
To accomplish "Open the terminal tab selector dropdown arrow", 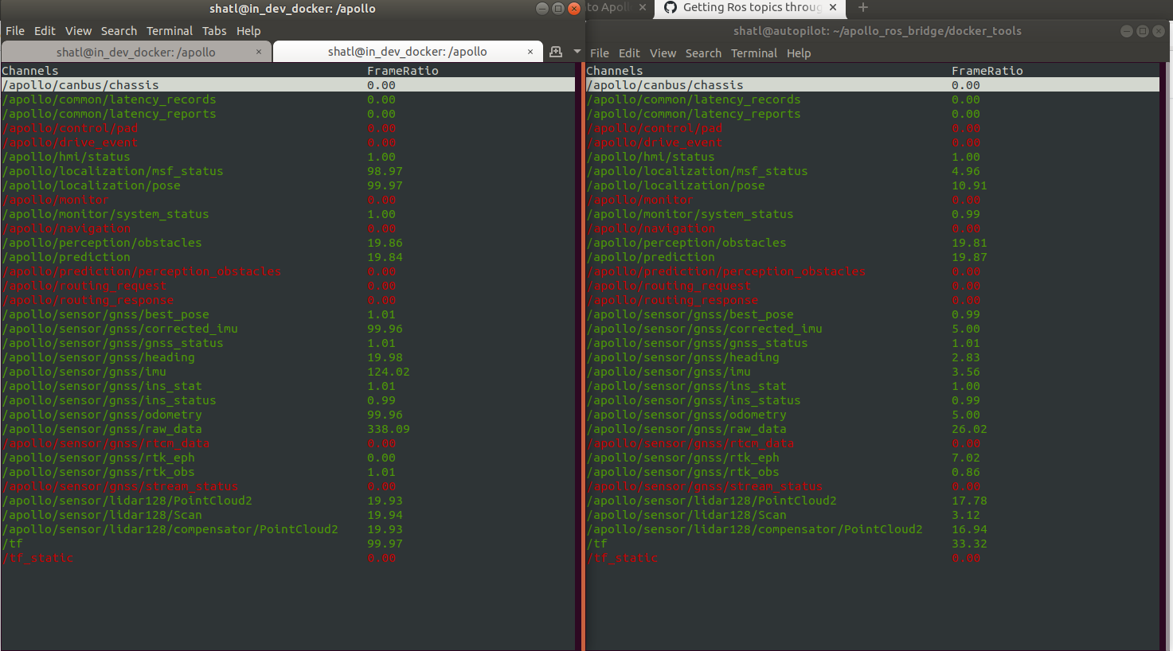I will (x=577, y=51).
